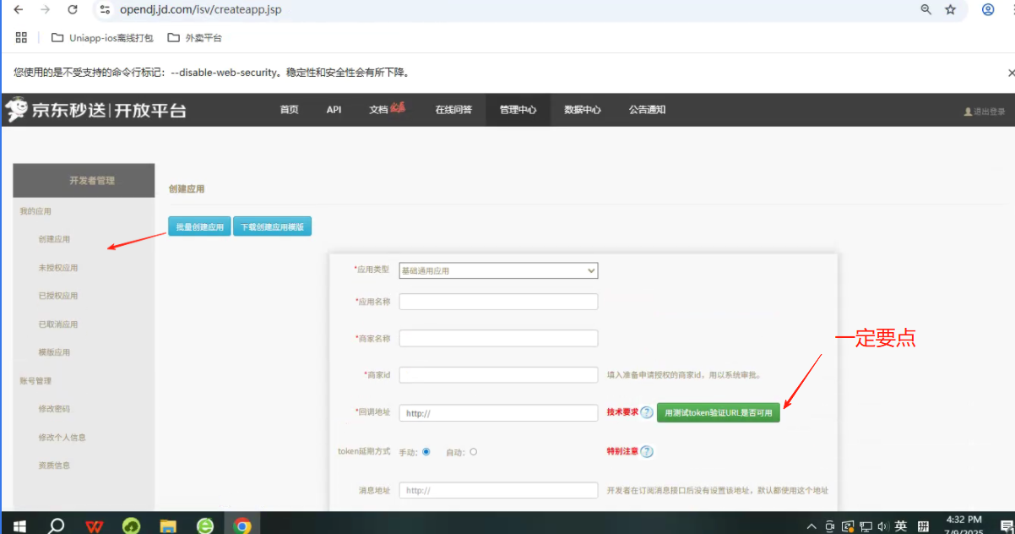Click 退出登录 to log out
The height and width of the screenshot is (534, 1015).
(985, 112)
